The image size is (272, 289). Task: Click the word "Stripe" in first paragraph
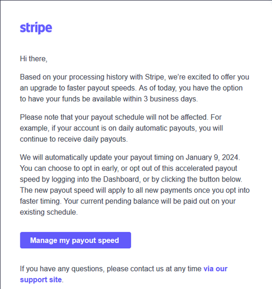(154, 77)
